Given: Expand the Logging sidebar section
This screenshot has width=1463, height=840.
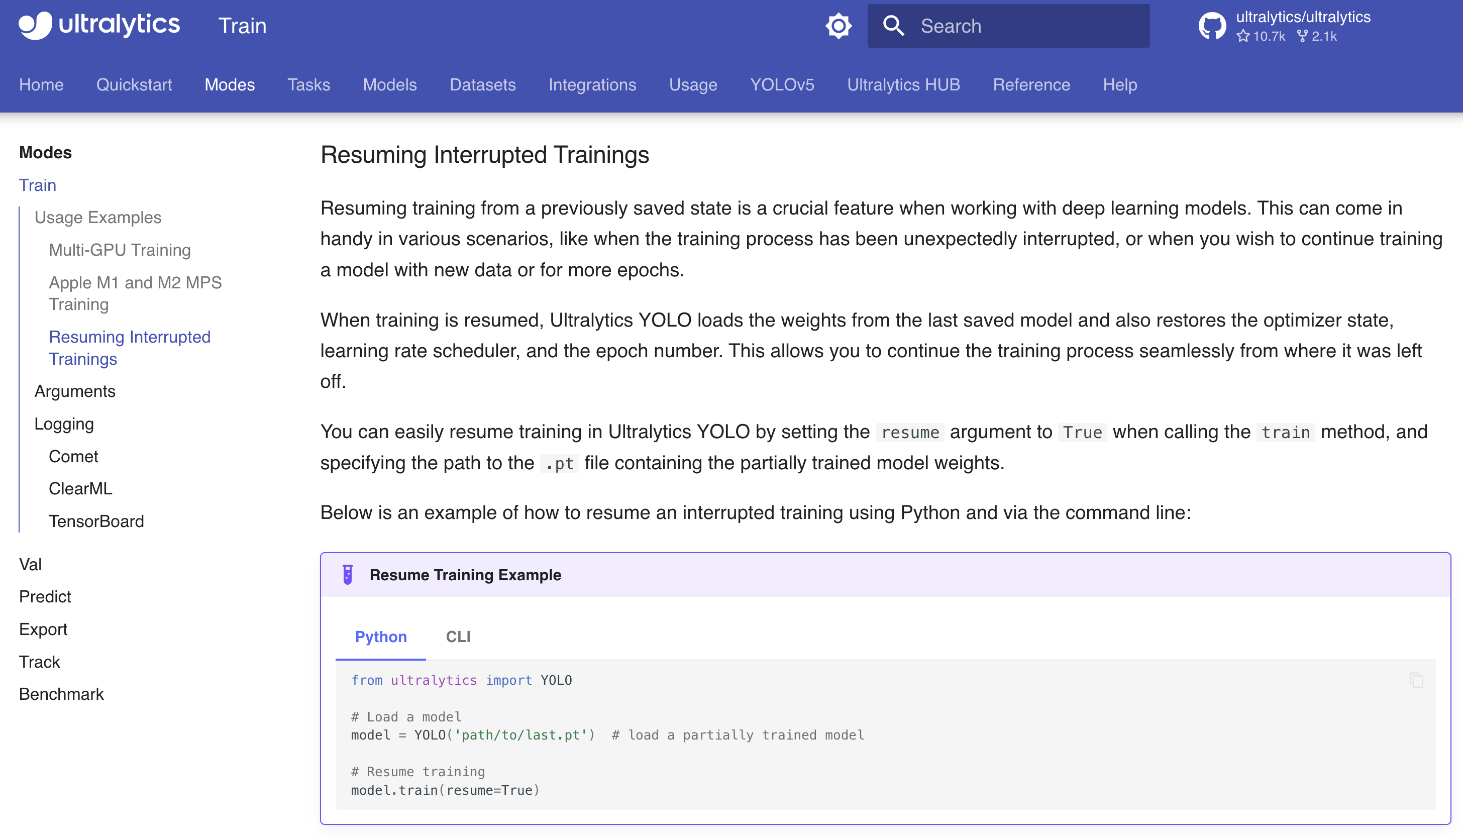Looking at the screenshot, I should 65,425.
